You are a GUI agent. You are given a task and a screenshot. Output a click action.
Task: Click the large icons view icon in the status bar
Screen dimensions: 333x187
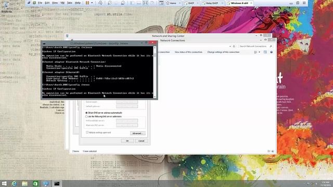(273, 151)
